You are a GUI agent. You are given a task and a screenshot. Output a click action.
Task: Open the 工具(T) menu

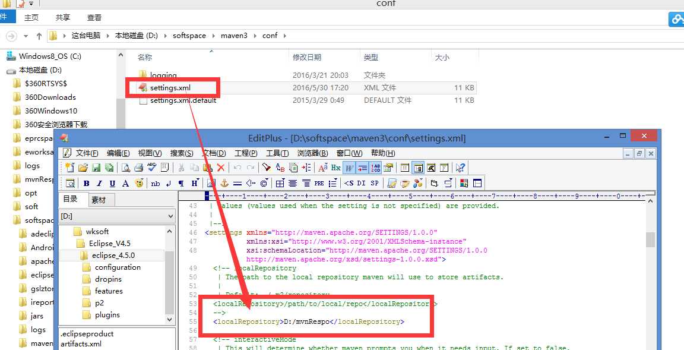[x=277, y=153]
